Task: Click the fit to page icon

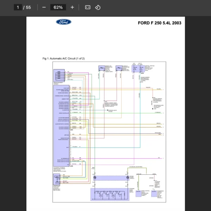Action: click(x=88, y=7)
